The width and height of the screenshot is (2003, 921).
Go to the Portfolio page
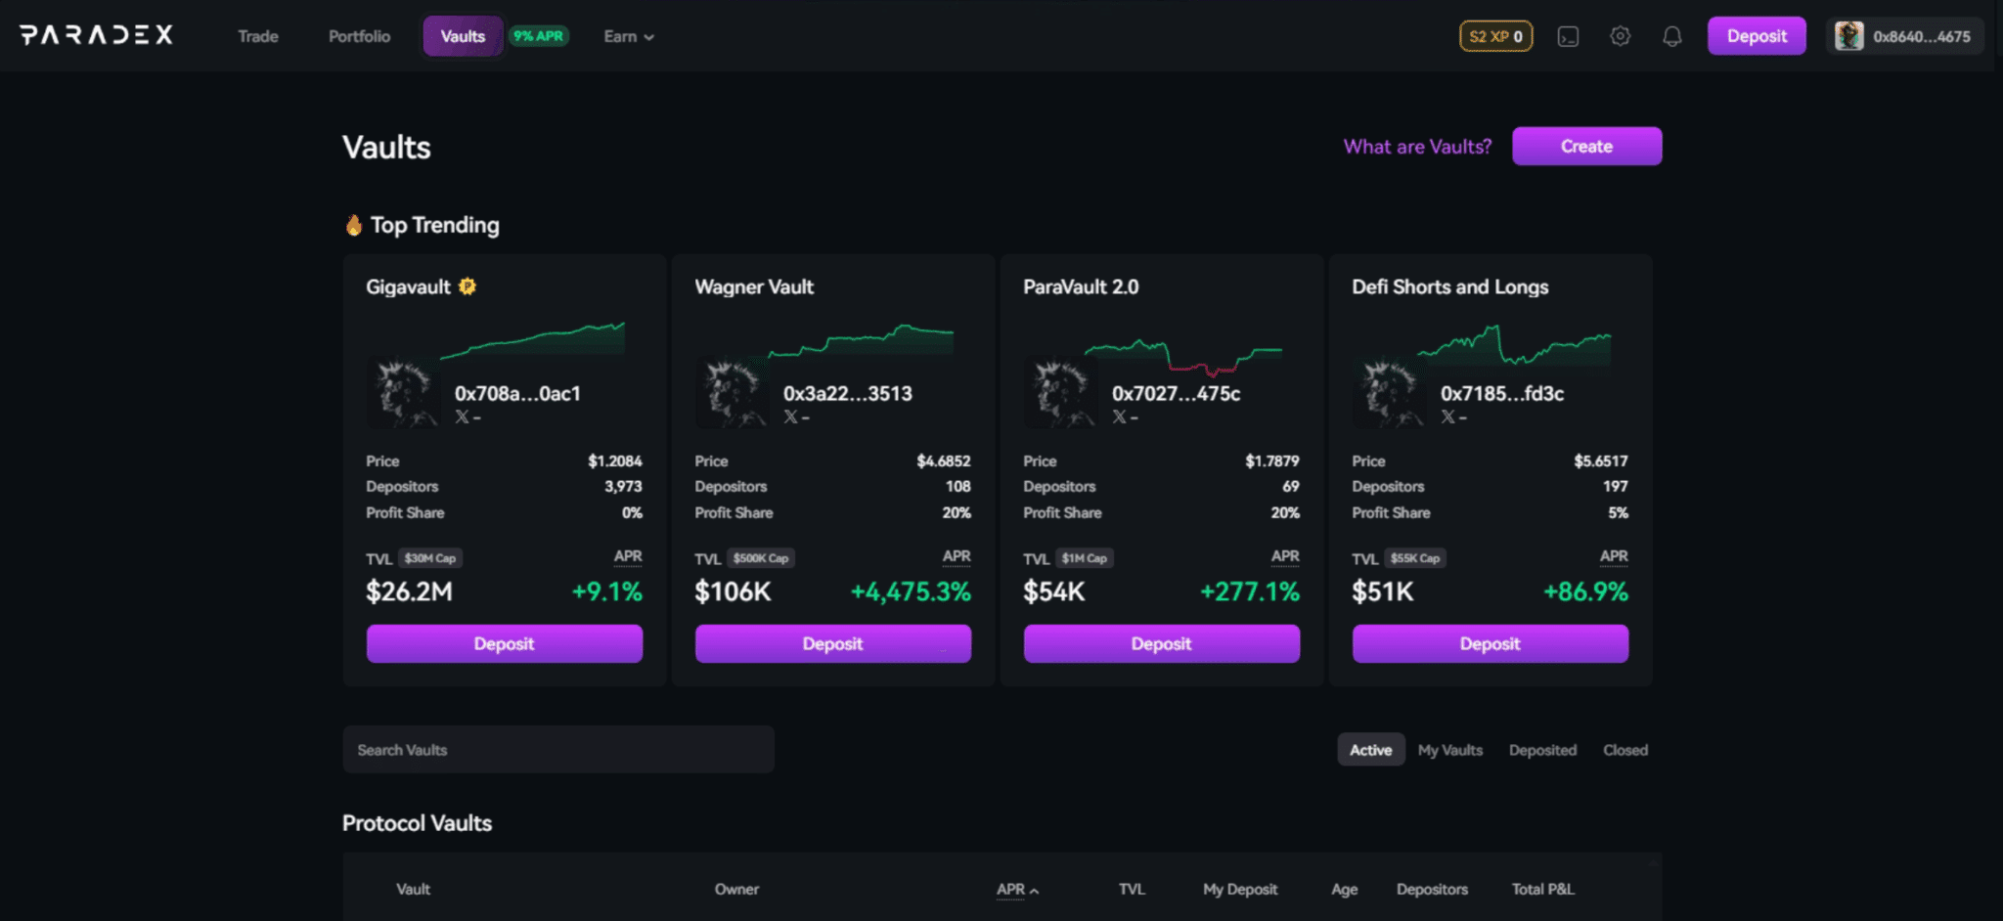(359, 36)
